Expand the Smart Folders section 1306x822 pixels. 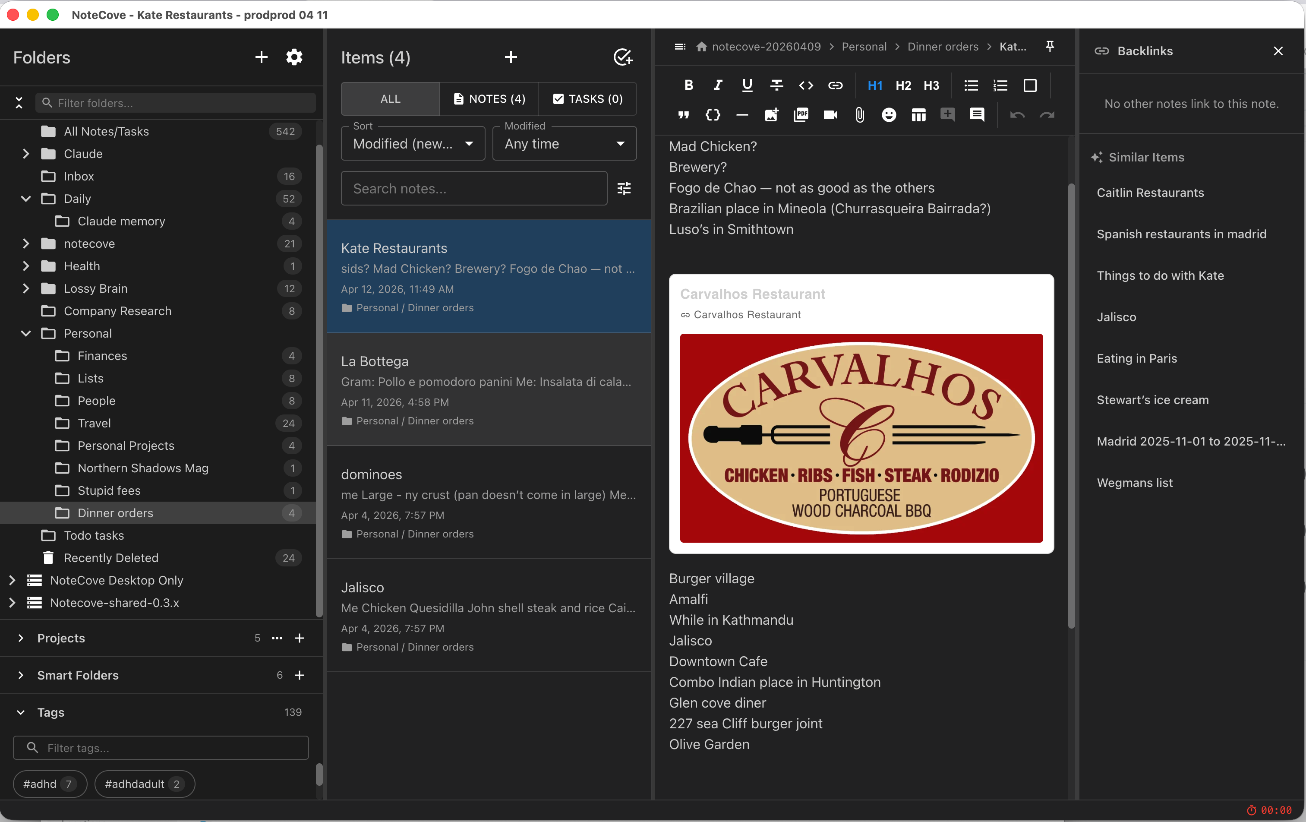21,675
